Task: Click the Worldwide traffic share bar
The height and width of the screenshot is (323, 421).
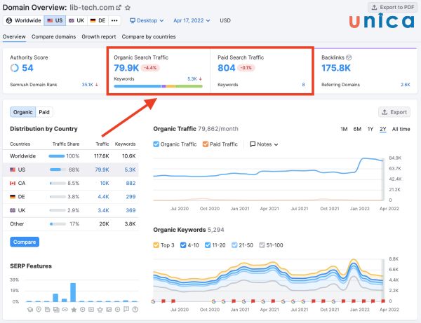Action: pos(57,156)
